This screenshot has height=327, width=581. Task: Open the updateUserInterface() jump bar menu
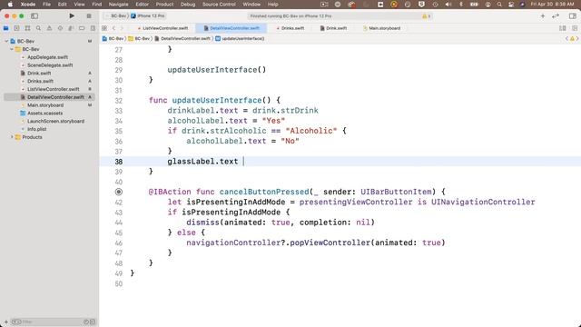click(240, 38)
